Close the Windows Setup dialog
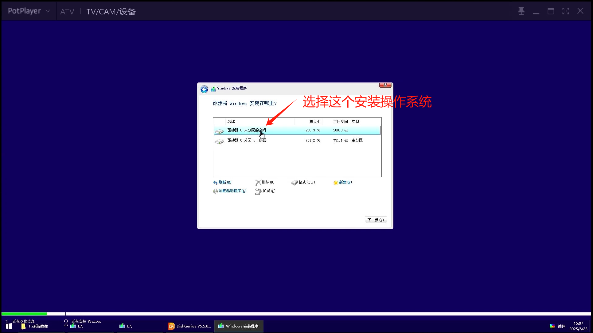The width and height of the screenshot is (593, 333). [385, 85]
